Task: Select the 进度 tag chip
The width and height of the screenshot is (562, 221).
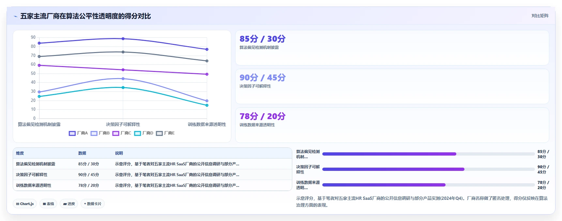Action: 69,204
